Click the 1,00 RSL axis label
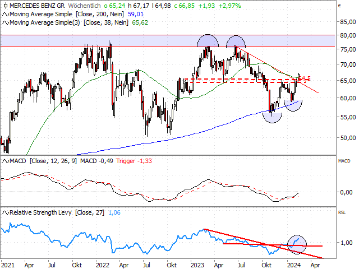Image resolution: width=359 pixels, height=269 pixels. pyautogui.click(x=346, y=243)
